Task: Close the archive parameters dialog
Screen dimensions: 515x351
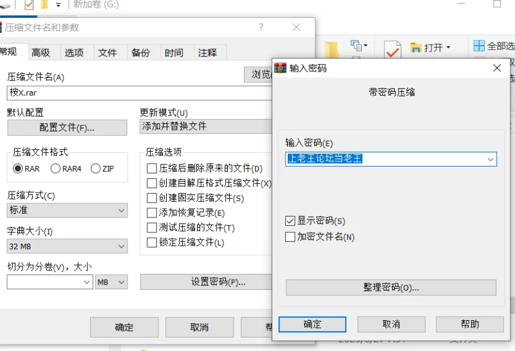Action: click(296, 27)
